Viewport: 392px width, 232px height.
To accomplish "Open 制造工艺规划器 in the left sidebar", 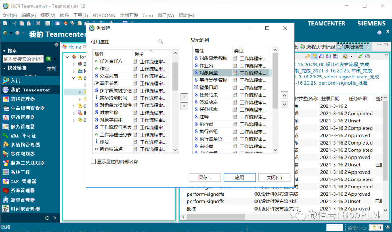I will (30, 163).
